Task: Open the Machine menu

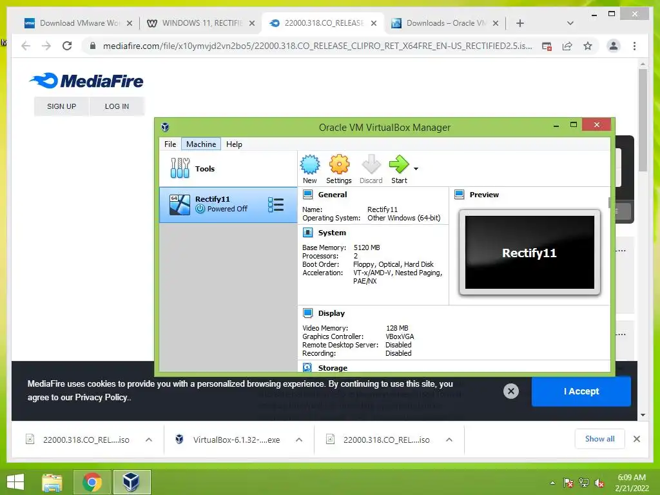Action: [201, 144]
